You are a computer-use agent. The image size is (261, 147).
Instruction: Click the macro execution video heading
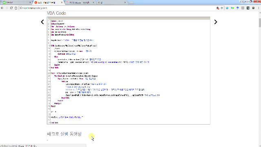click(64, 134)
